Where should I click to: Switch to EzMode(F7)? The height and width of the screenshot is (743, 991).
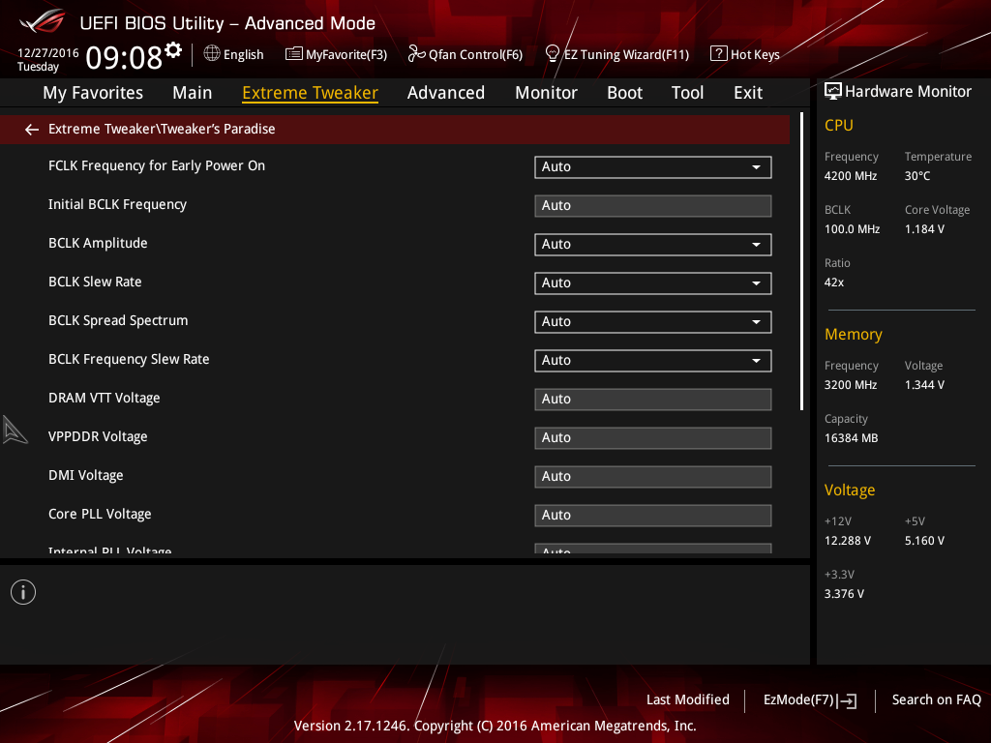tap(798, 700)
